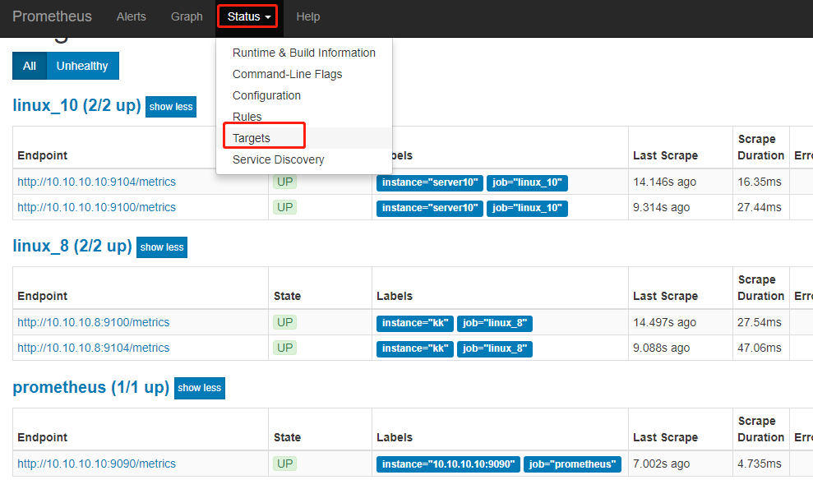Click instance="10.10.10.10:9090" label
Image resolution: width=813 pixels, height=489 pixels.
448,464
